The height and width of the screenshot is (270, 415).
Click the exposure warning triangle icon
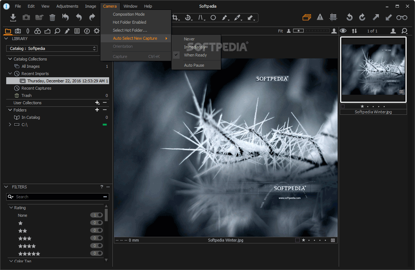[x=320, y=17]
